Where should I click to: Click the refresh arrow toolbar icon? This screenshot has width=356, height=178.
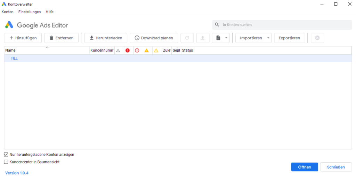[x=187, y=38]
